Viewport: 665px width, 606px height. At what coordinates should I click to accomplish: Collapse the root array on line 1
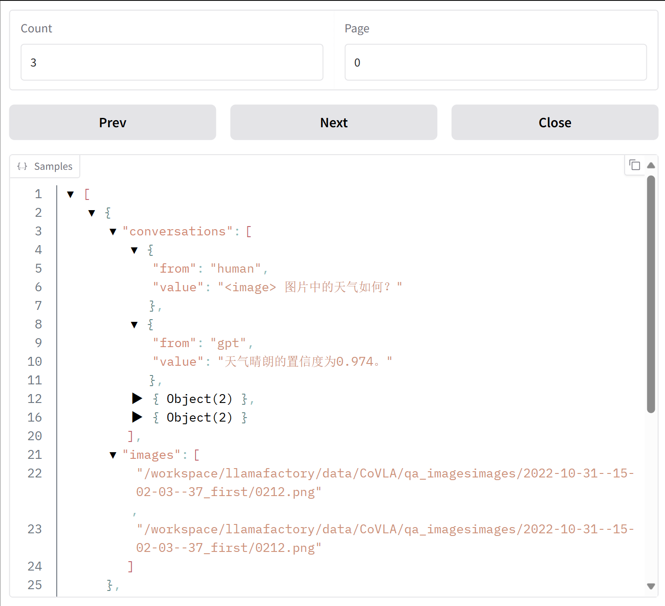(x=70, y=195)
